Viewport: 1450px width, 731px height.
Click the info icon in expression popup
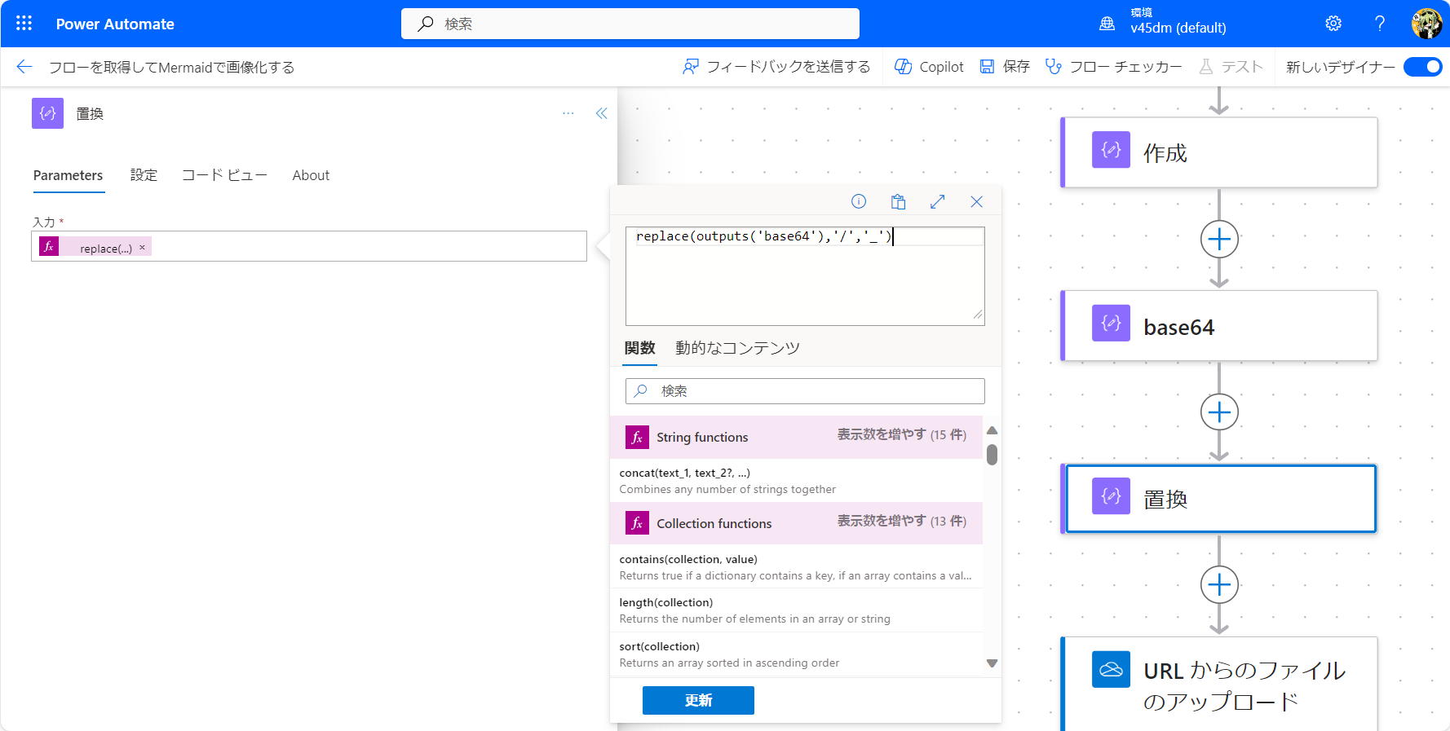(x=859, y=201)
